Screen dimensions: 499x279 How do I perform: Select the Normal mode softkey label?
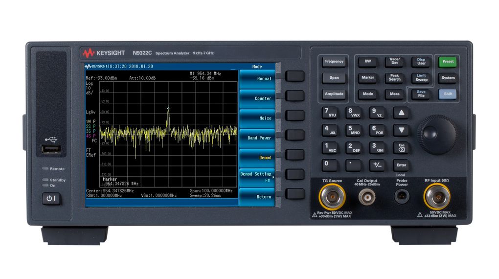257,79
